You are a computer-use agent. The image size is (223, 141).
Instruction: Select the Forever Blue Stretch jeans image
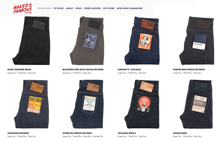click(x=197, y=41)
